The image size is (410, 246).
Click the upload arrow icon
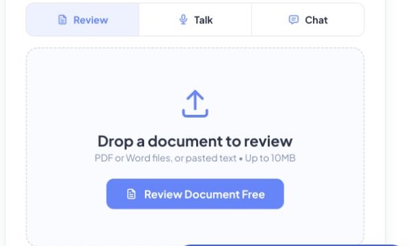point(195,104)
